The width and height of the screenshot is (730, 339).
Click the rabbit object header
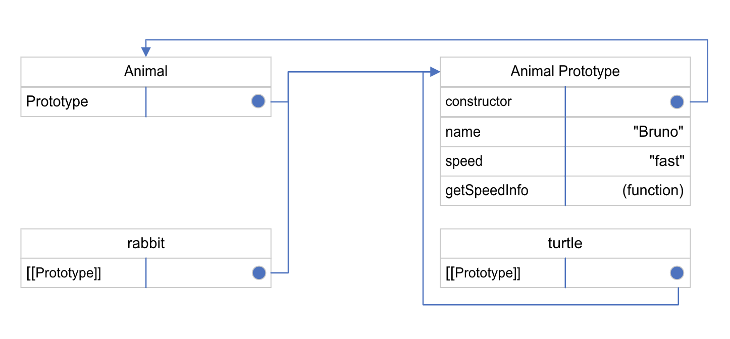click(146, 243)
